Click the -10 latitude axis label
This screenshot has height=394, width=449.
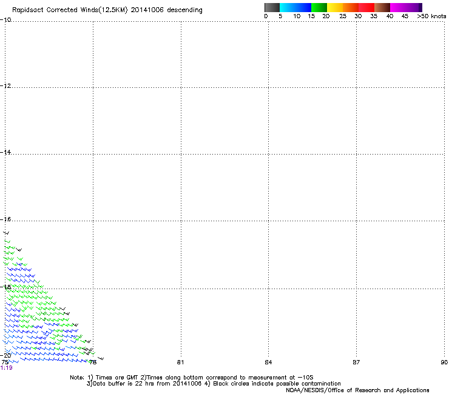[x=5, y=19]
